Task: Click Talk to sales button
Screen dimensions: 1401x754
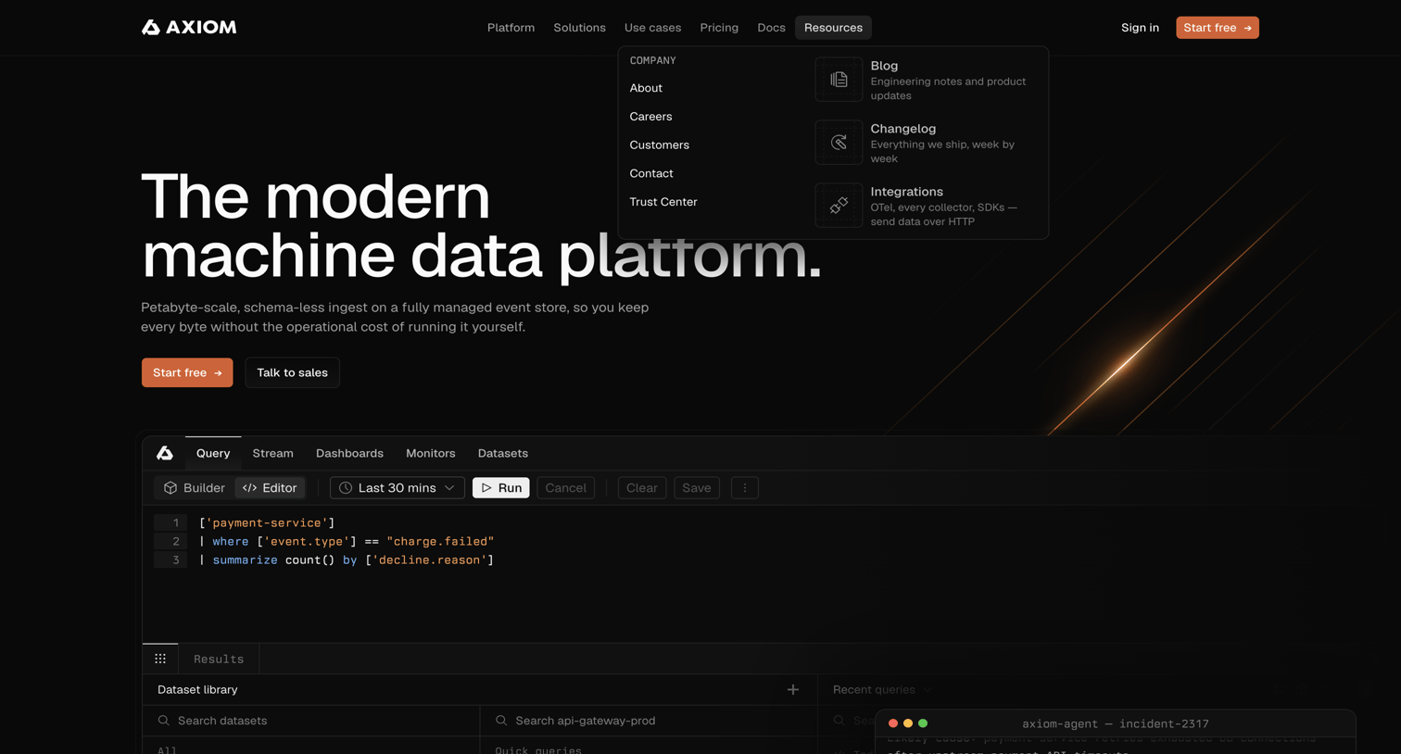Action: [292, 373]
